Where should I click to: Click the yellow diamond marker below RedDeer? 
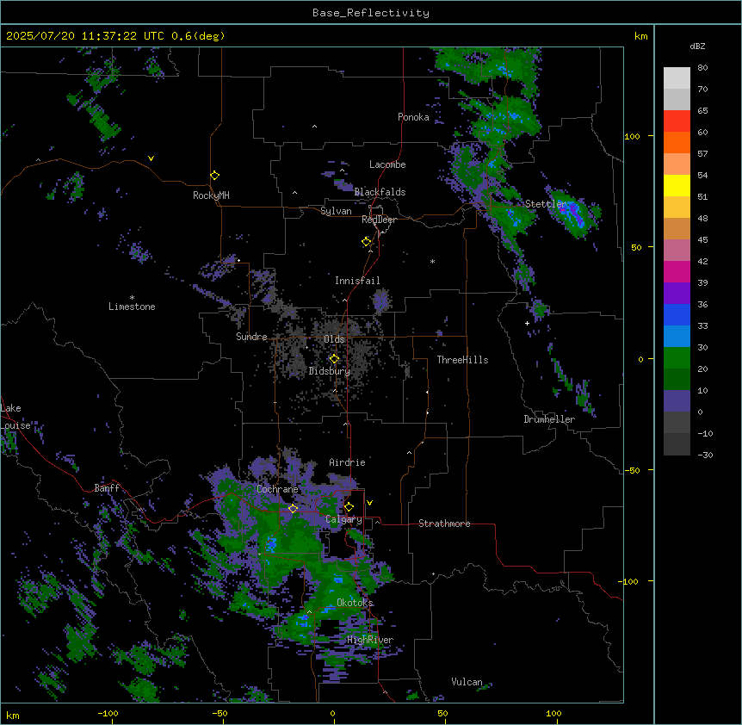pos(366,242)
